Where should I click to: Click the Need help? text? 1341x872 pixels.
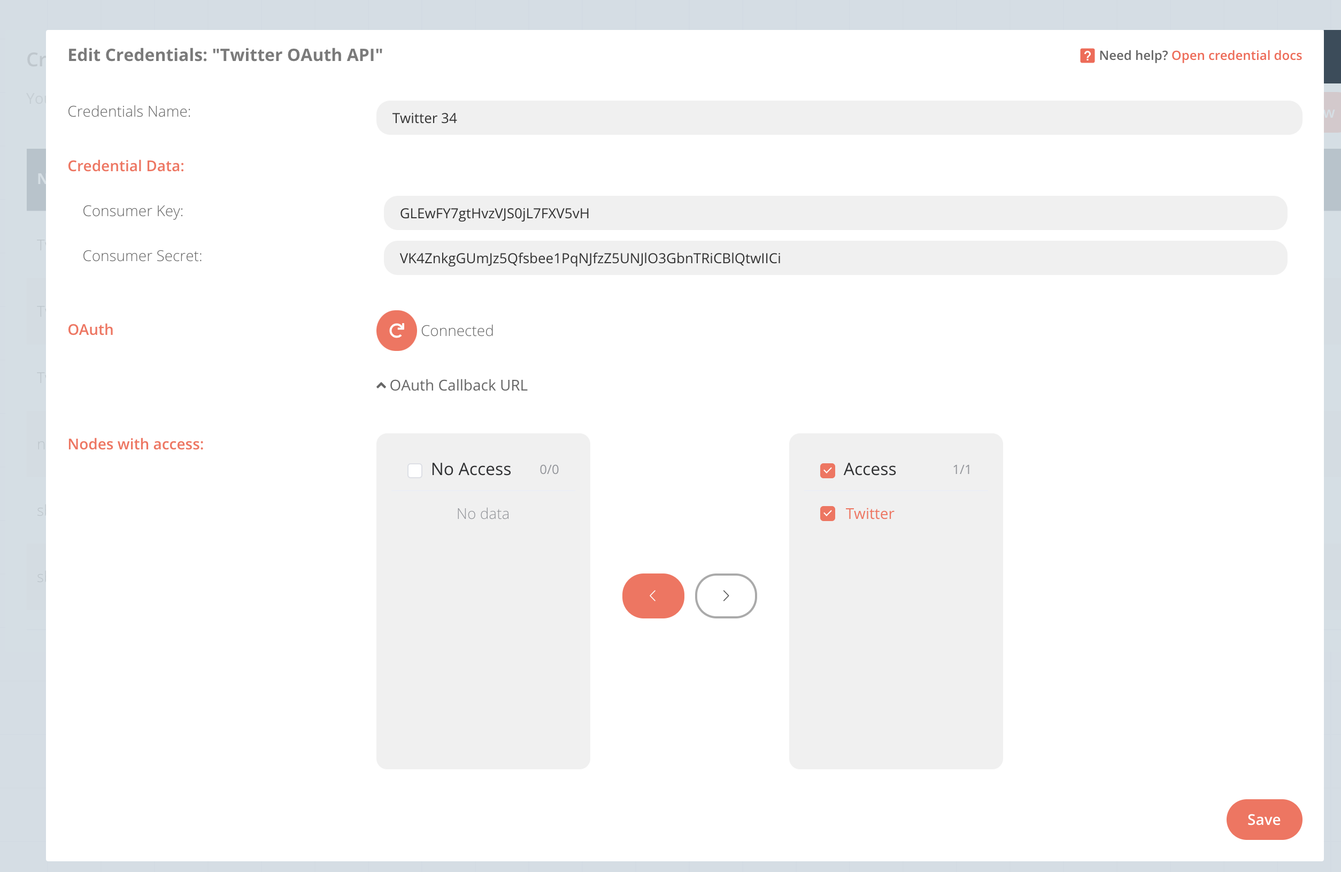click(x=1133, y=56)
